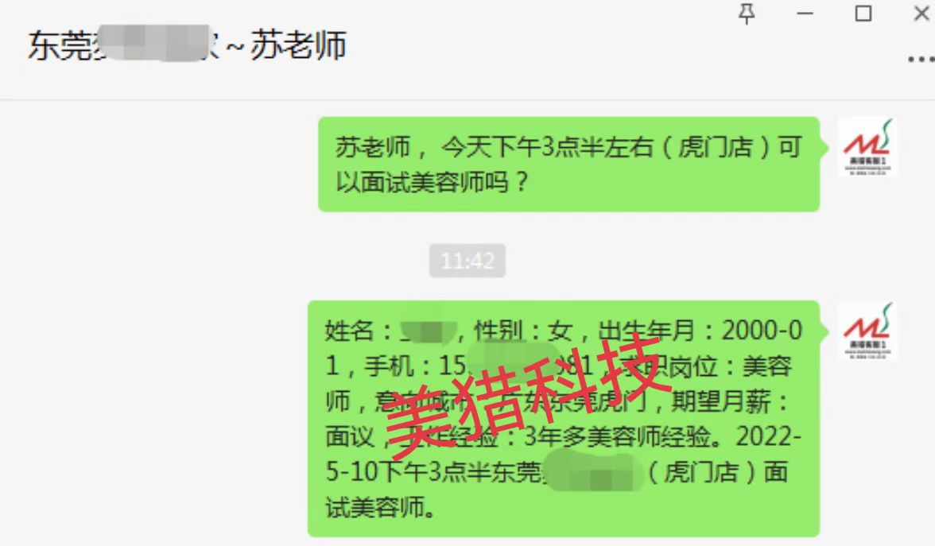Click the 期望月薪 text in the résumé
Viewport: 935px width, 546px height.
(722, 402)
